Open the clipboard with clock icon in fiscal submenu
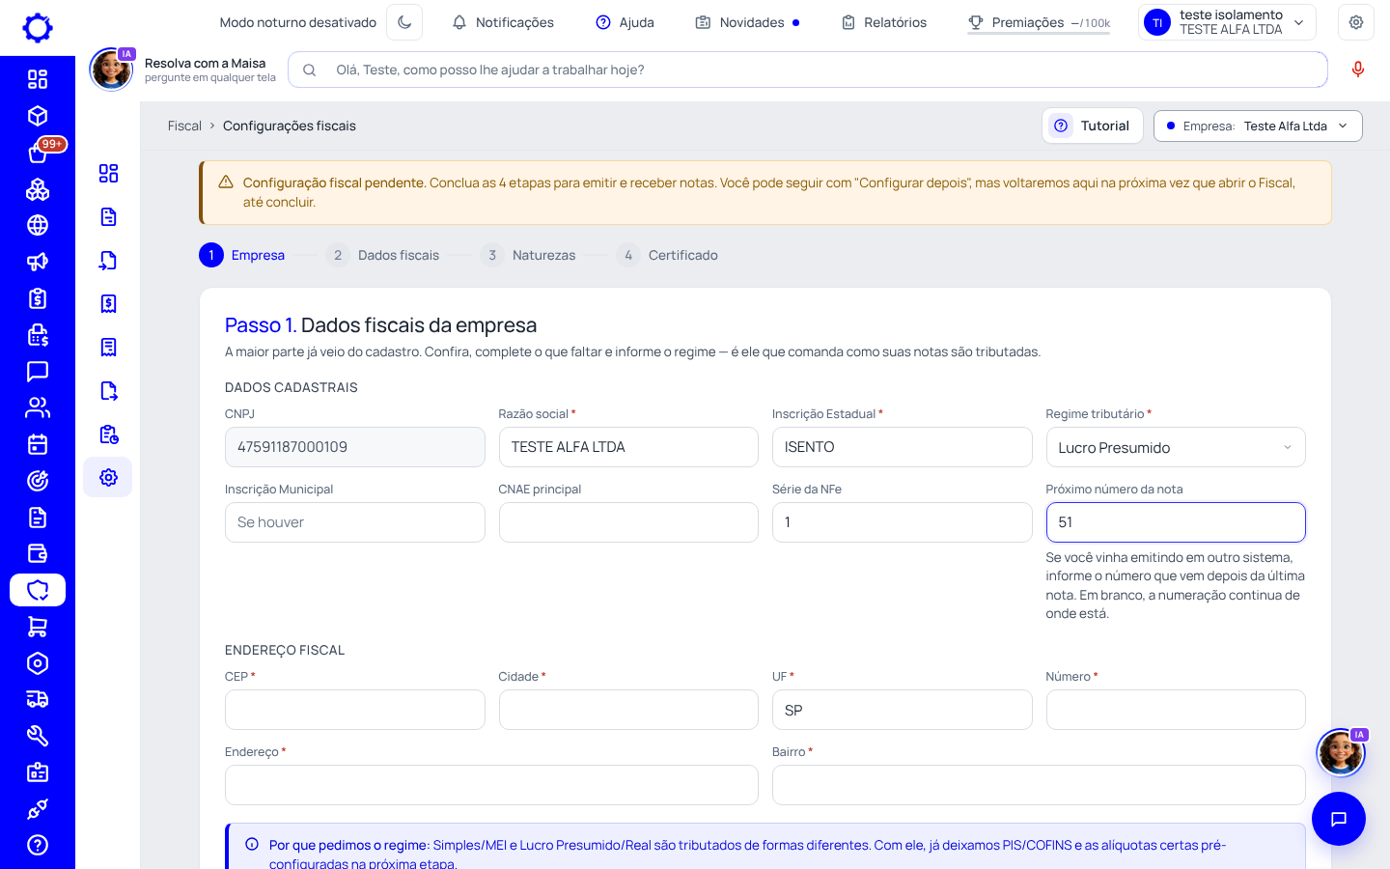The width and height of the screenshot is (1390, 869). pos(108,434)
